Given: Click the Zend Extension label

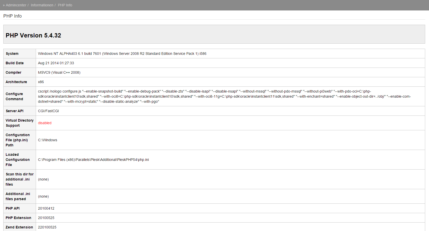Looking at the screenshot, I should (19, 227).
